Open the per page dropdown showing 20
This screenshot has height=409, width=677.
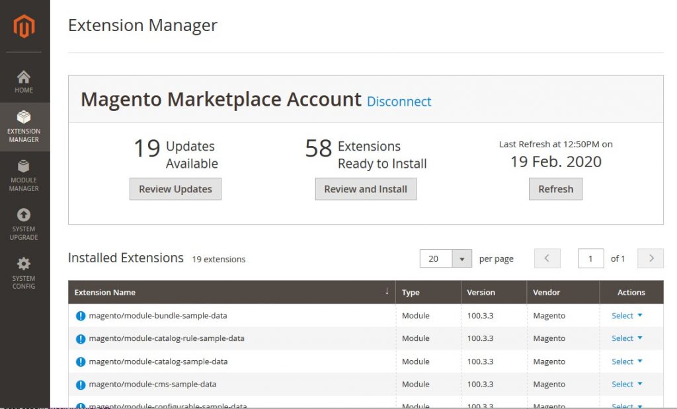tap(445, 258)
